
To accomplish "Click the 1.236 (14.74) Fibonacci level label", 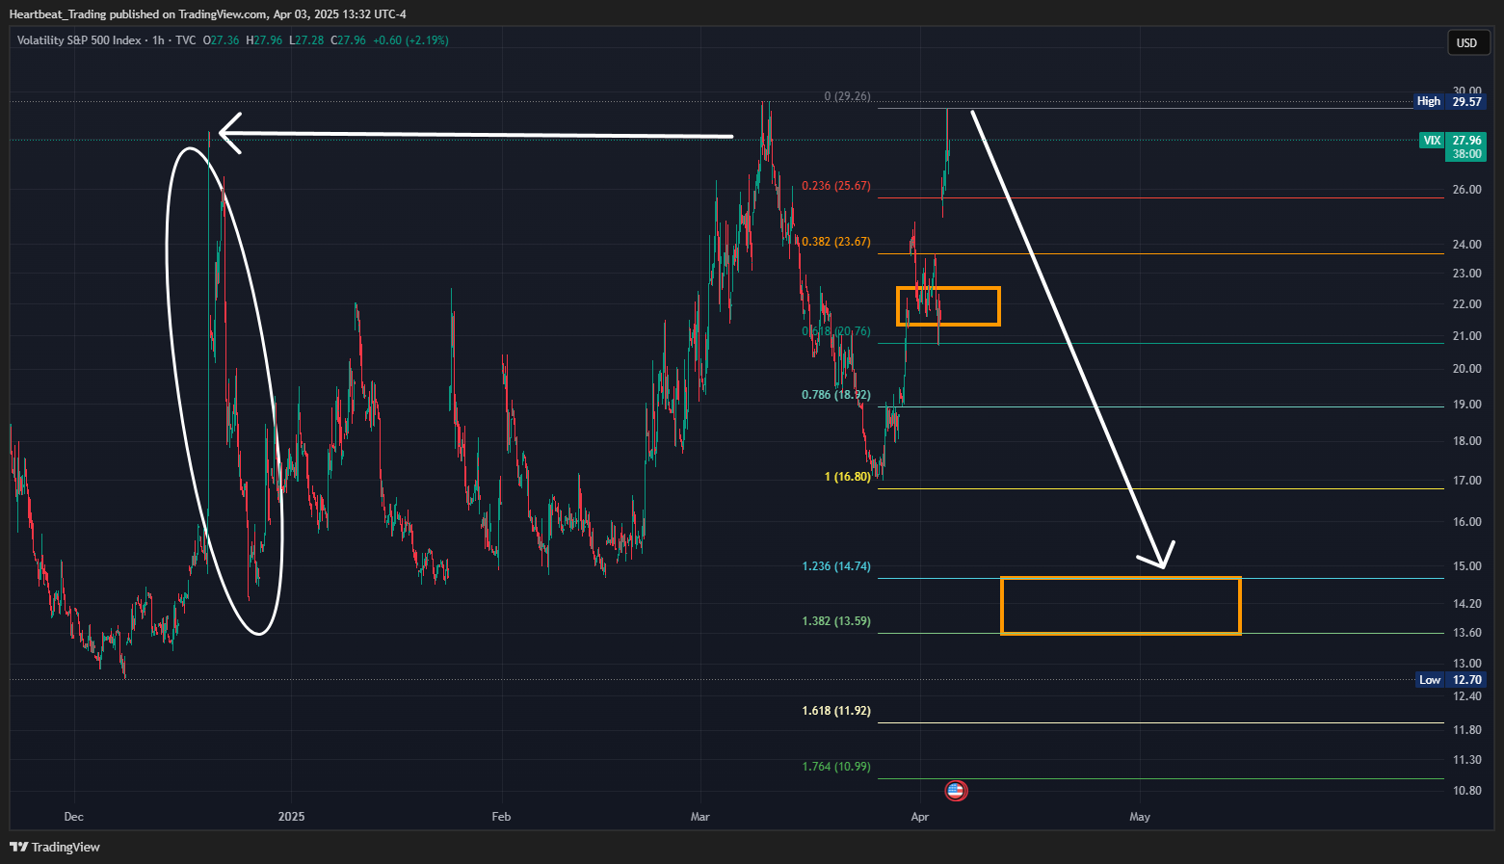I will (x=836, y=566).
